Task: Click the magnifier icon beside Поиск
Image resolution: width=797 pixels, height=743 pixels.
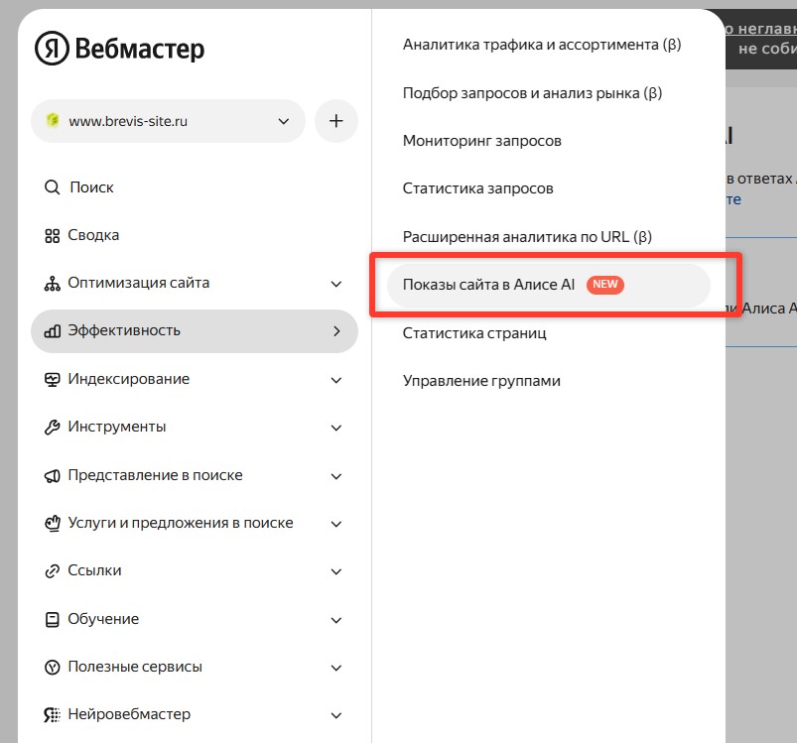Action: click(x=52, y=187)
